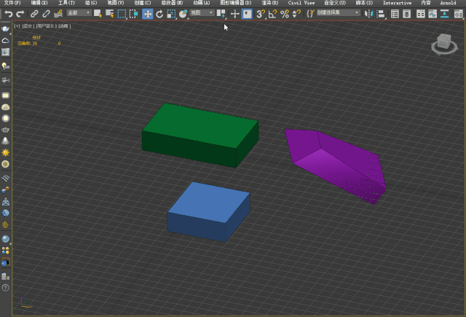This screenshot has height=317, width=466.
Task: Toggle the Scene Explorer list icon
Action: [x=395, y=14]
